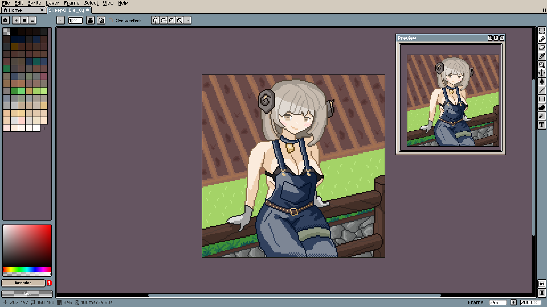
Task: Select the Eraser tool
Action: [x=542, y=48]
